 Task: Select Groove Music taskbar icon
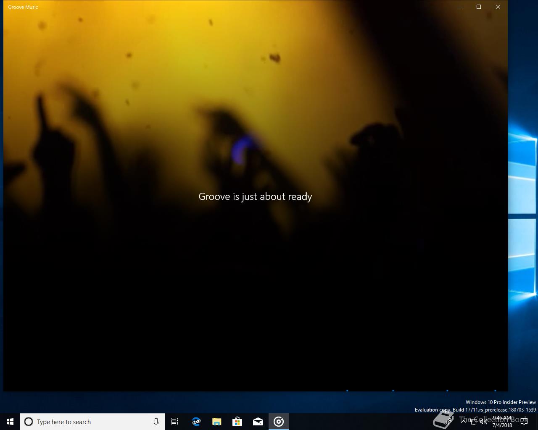[279, 422]
